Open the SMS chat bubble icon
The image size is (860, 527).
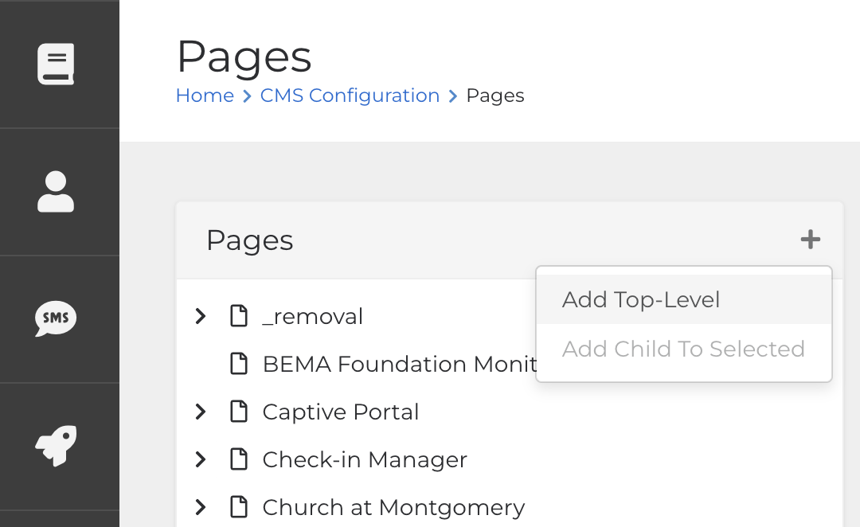[x=56, y=319]
